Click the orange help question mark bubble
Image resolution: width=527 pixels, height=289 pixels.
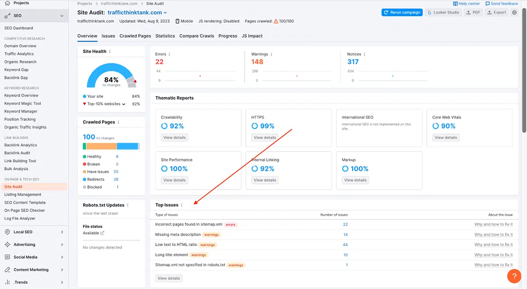coord(514,276)
